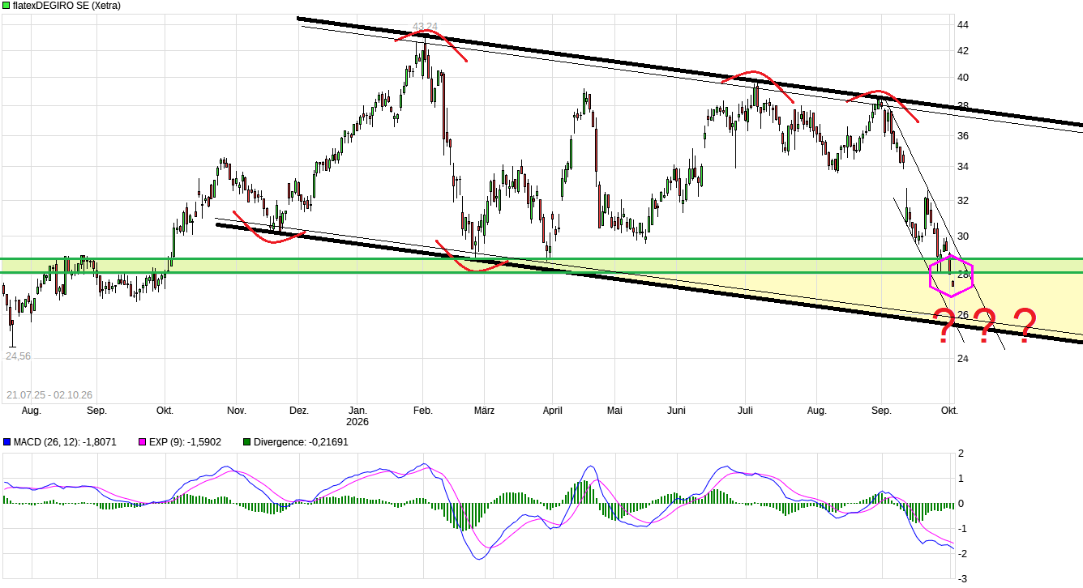Click the 2026 year label

pos(357,422)
